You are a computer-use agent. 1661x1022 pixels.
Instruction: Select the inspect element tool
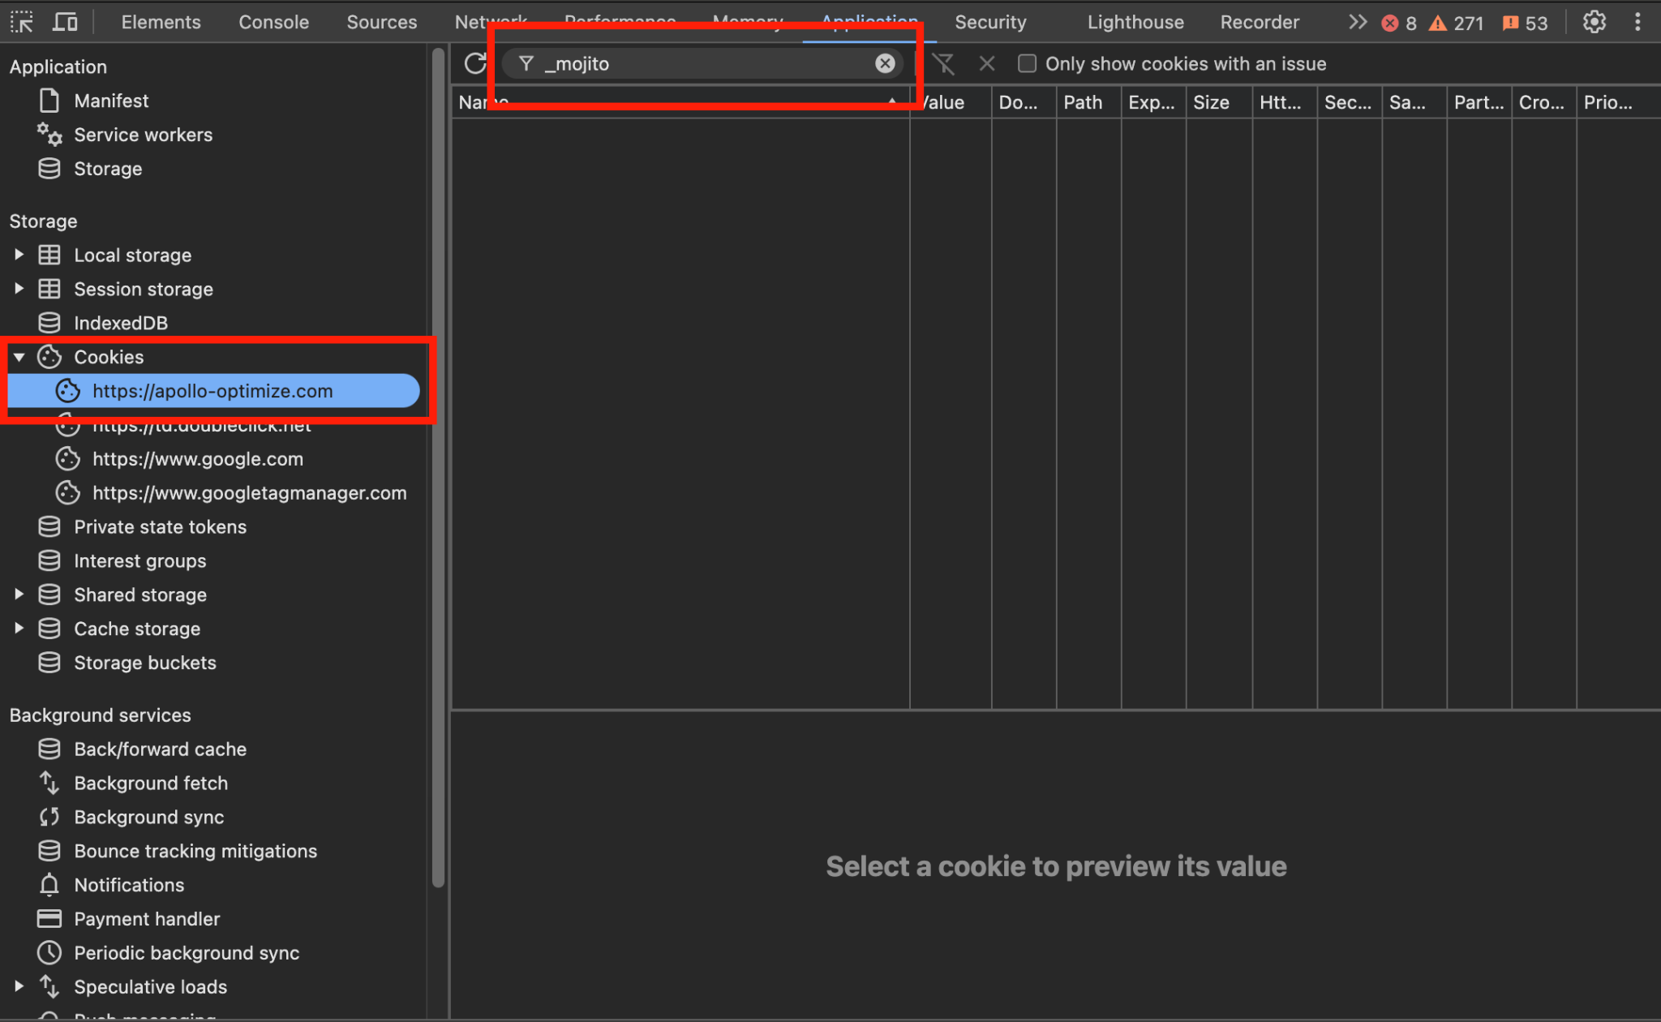click(x=22, y=22)
